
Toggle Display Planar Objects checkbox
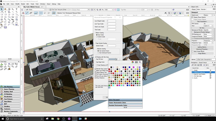[x=192, y=17]
